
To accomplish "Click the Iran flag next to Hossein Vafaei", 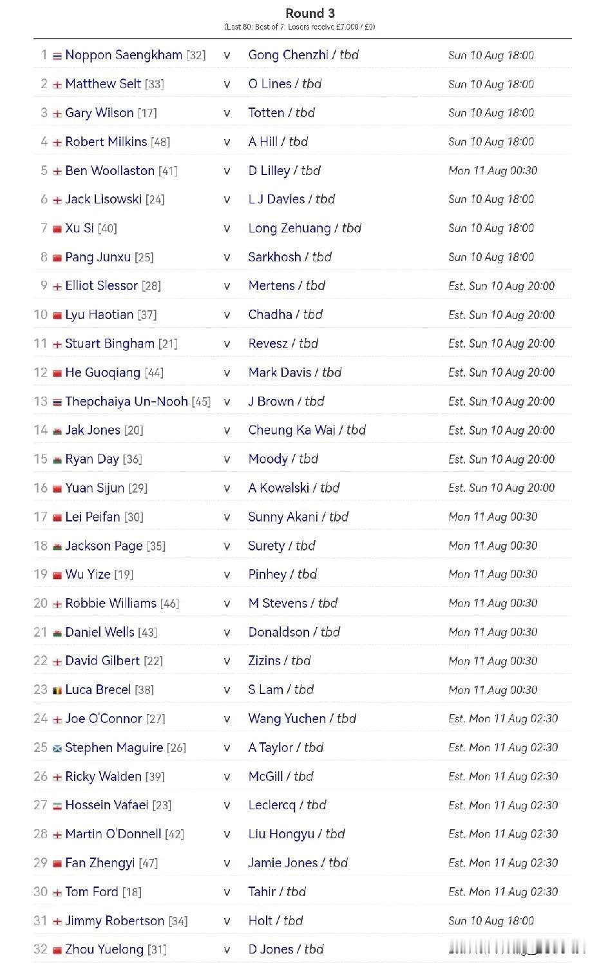I will point(57,806).
